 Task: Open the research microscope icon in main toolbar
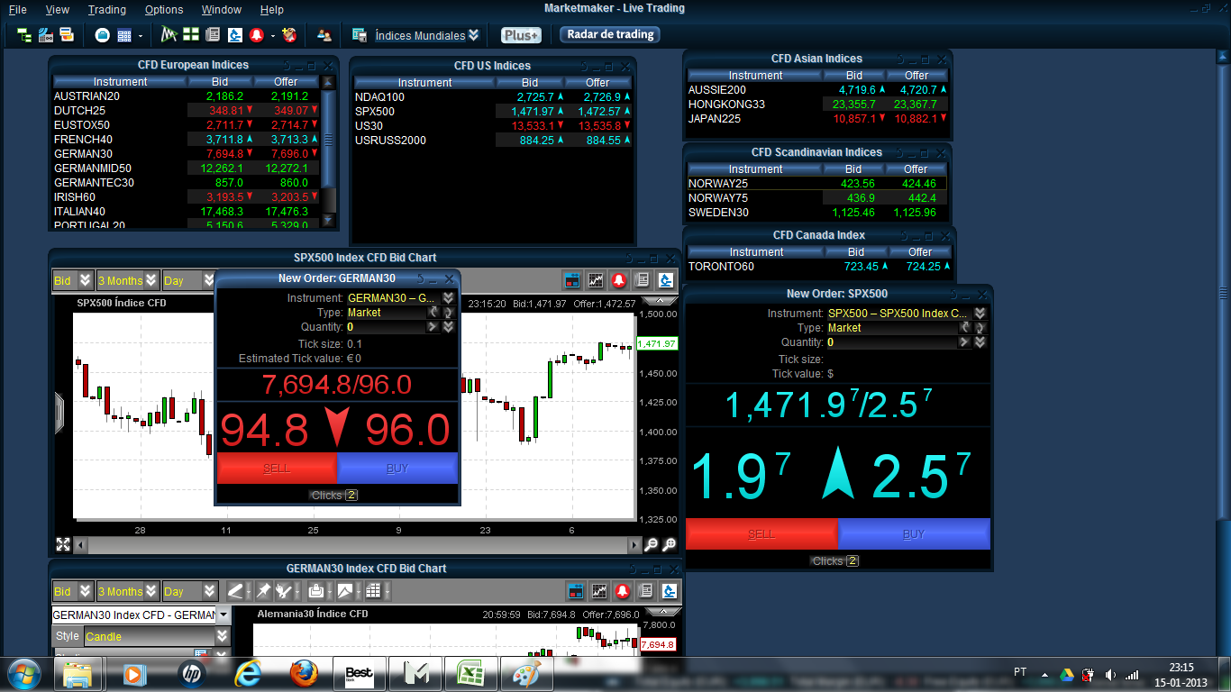[x=234, y=35]
